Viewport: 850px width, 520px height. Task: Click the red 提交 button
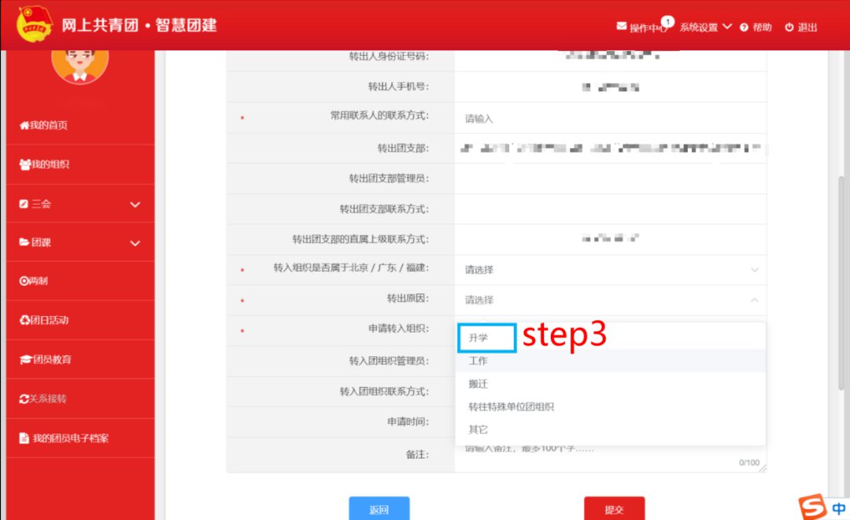614,509
